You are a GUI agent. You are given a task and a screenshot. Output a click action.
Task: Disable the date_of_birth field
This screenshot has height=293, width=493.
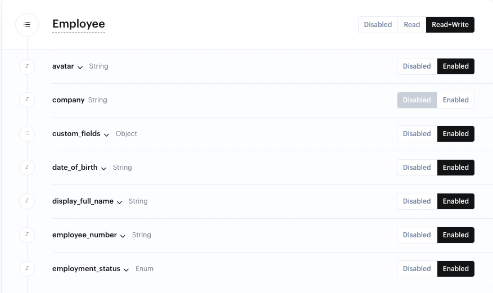[417, 168]
